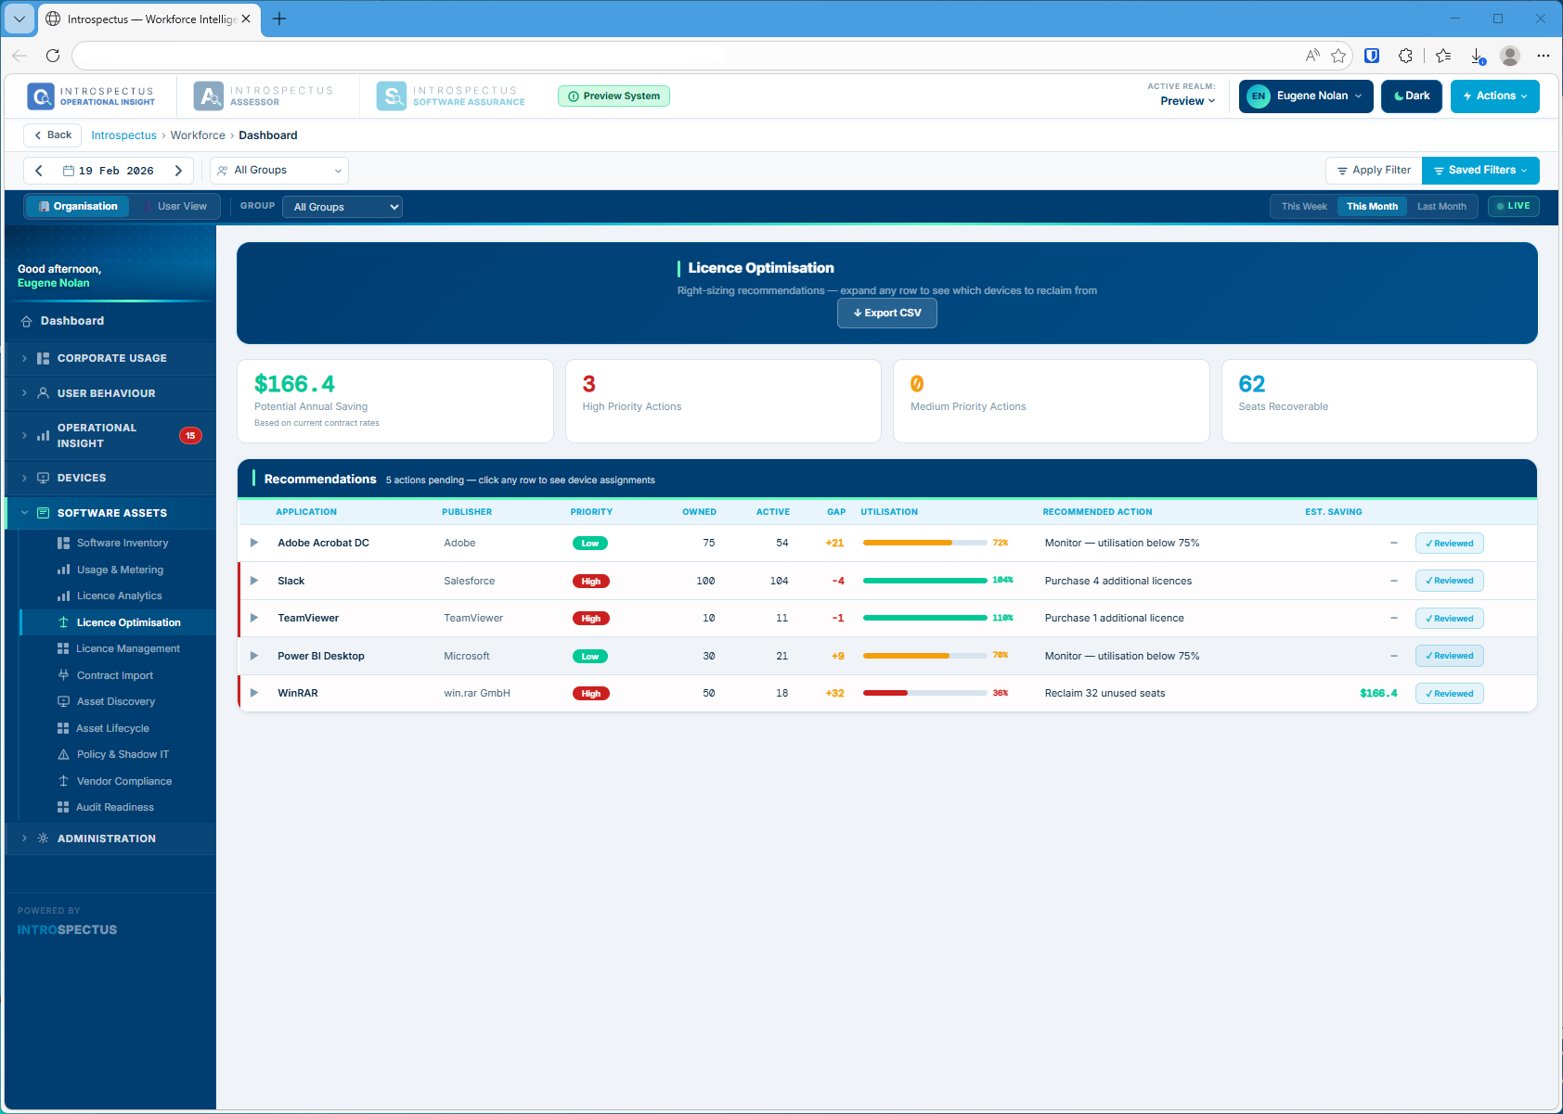
Task: Open the Software Assurance module icon
Action: pos(392,96)
